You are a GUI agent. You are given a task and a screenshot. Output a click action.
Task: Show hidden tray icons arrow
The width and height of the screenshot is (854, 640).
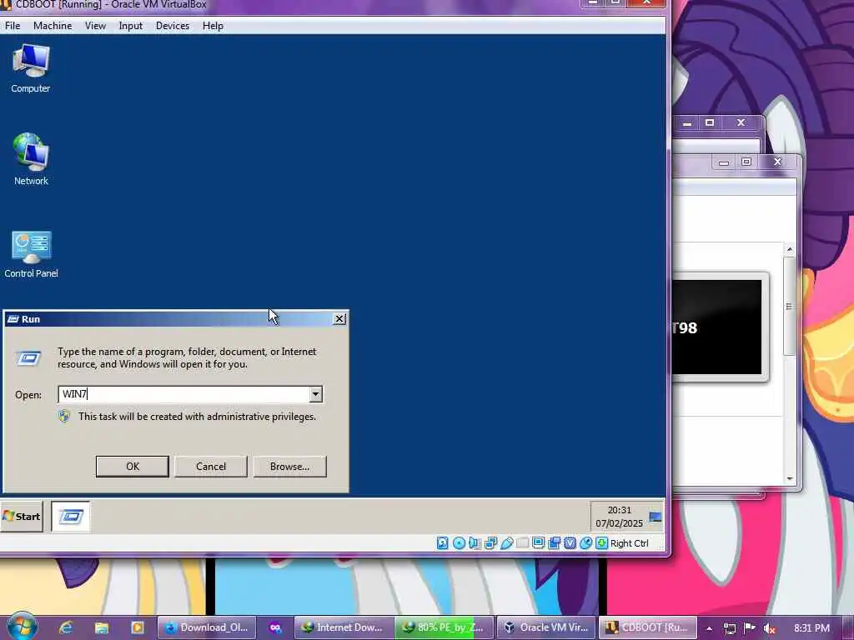point(709,628)
